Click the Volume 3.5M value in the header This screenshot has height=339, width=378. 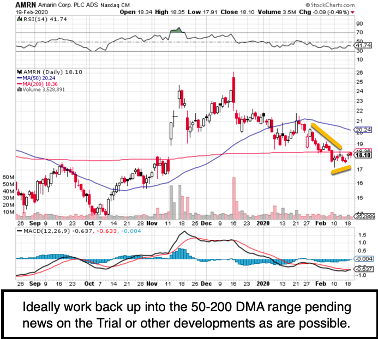(x=277, y=12)
